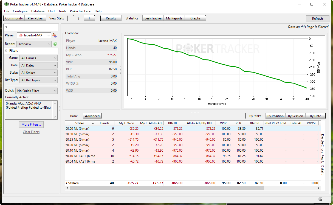The height and width of the screenshot is (205, 333).
Task: Group results By Session
Action: click(295, 116)
